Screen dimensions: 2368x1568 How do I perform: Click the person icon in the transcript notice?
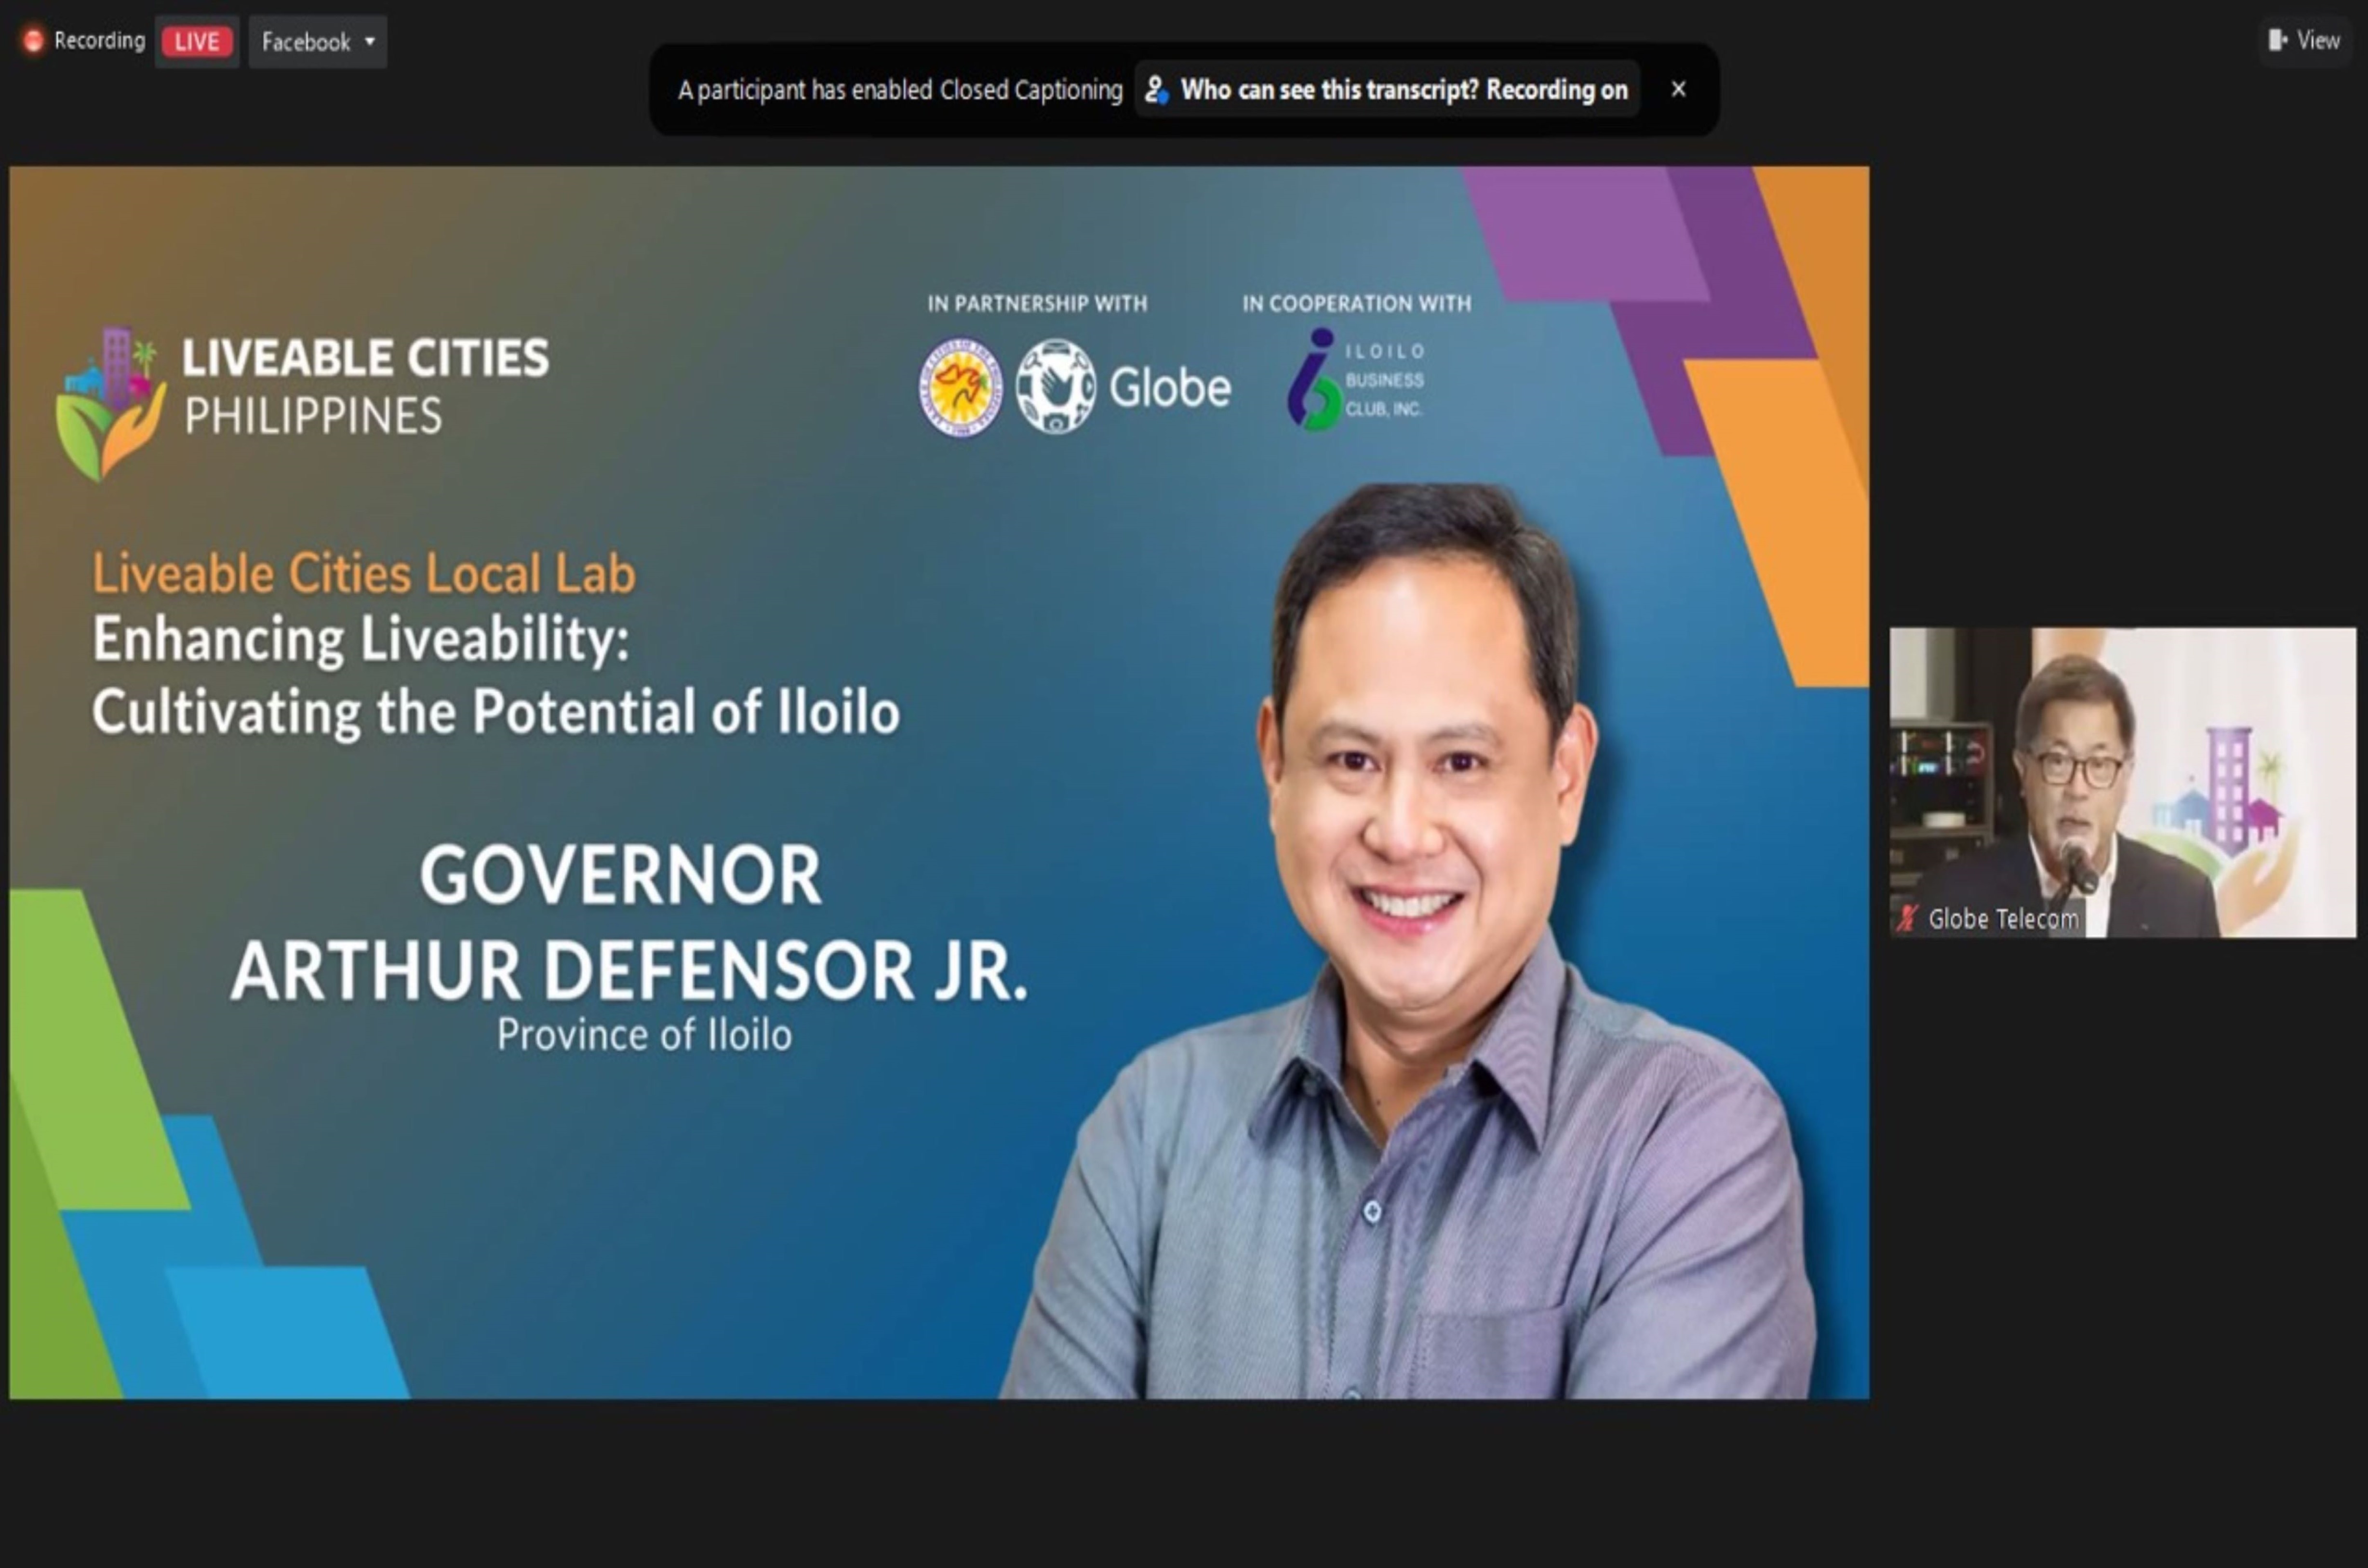pos(1156,90)
